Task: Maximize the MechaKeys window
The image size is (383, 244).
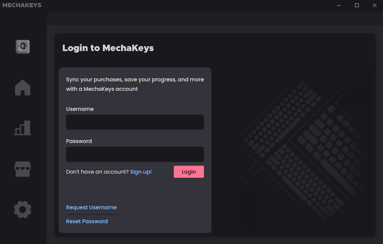Action: click(357, 5)
